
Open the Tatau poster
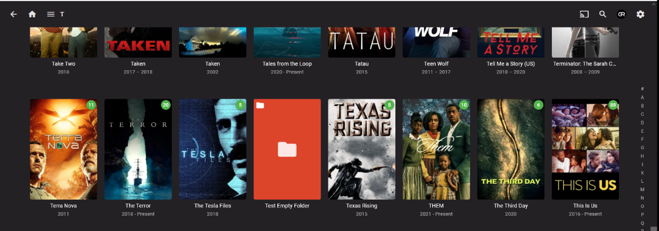(362, 42)
